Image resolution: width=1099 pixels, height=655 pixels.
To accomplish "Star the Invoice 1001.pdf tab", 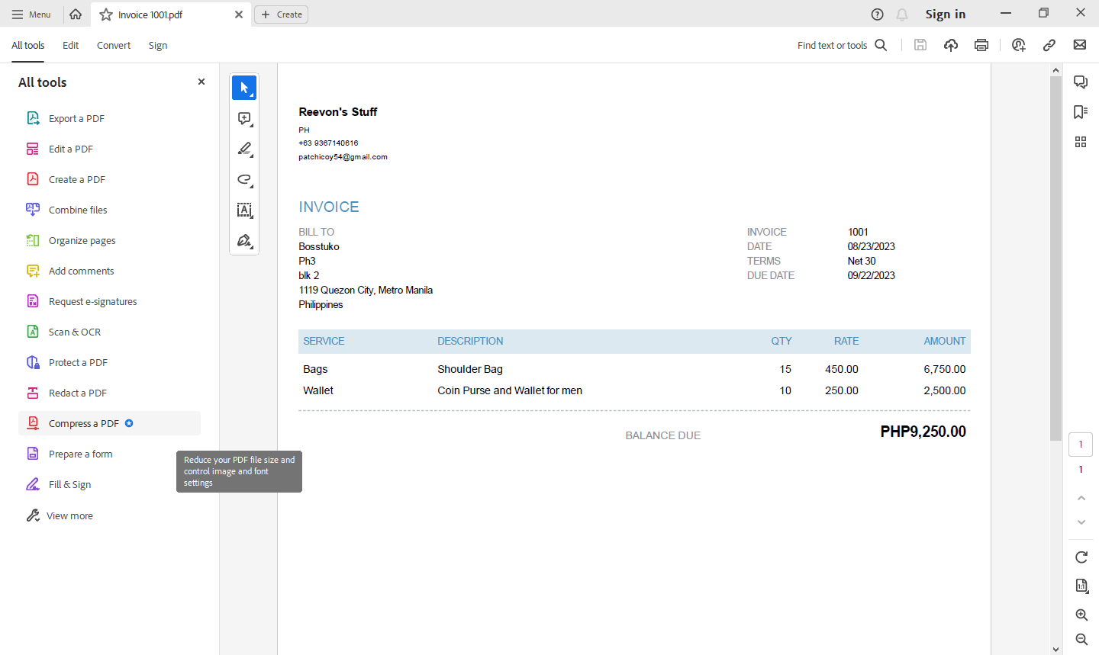I will [x=106, y=14].
